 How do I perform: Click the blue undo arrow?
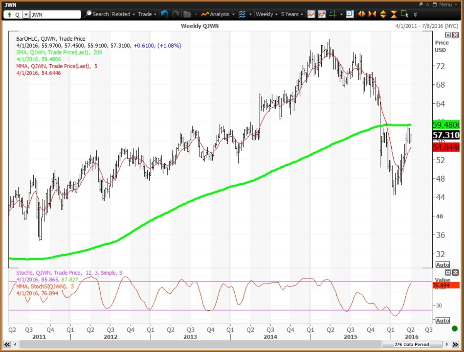click(164, 14)
